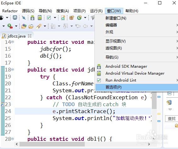
Task: Click the horizontal scrollbar thumb of the editor
Action: tap(52, 144)
